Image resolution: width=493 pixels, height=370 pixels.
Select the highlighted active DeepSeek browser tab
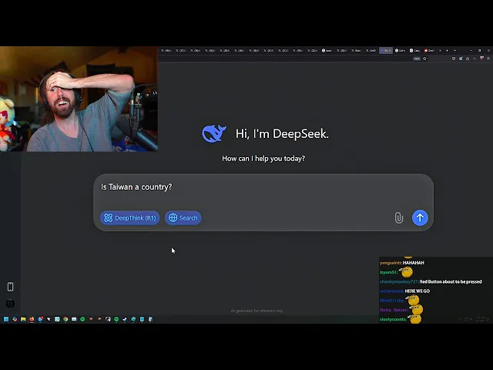tap(386, 50)
